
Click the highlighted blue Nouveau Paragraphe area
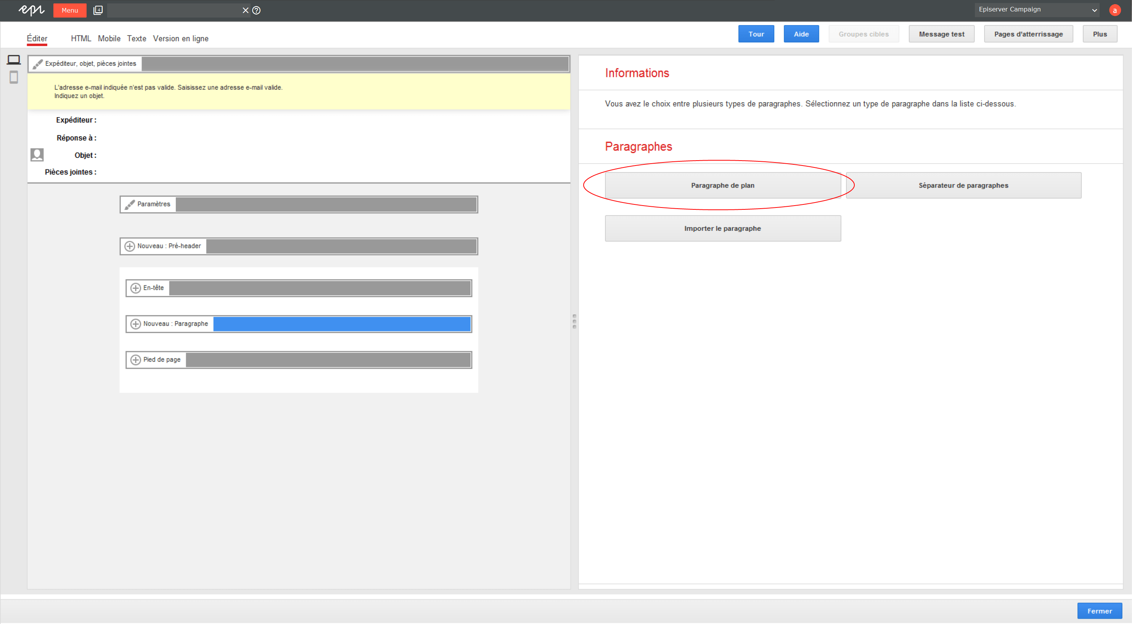click(342, 323)
